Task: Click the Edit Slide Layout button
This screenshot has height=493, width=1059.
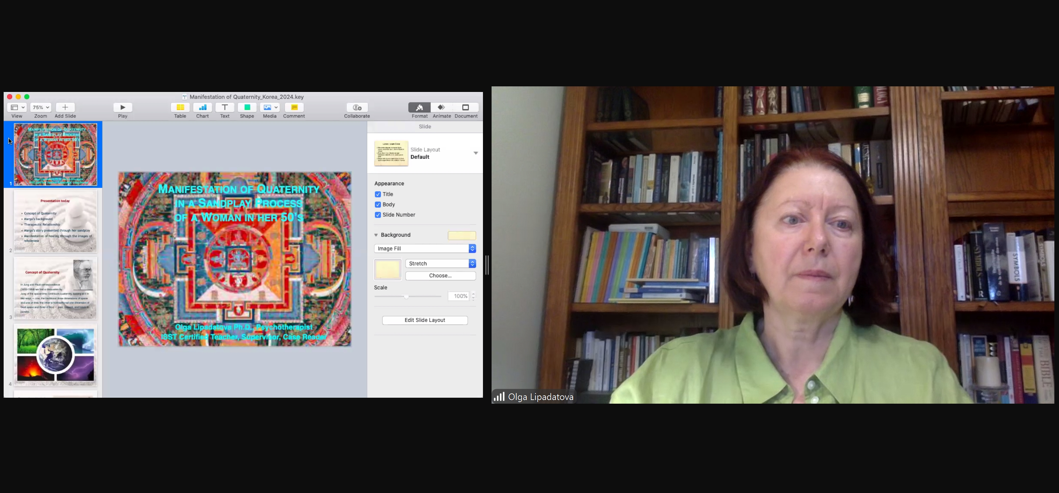Action: pos(425,320)
